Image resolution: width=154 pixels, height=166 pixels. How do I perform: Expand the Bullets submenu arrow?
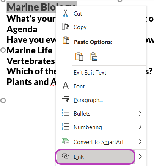coord(140,113)
